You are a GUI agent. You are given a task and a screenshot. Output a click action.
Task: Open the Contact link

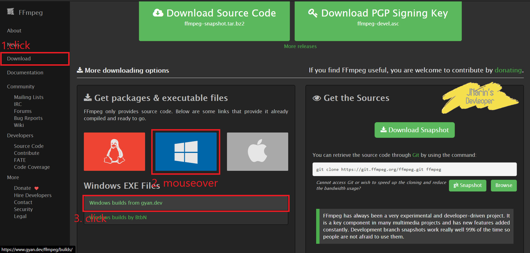(x=23, y=202)
